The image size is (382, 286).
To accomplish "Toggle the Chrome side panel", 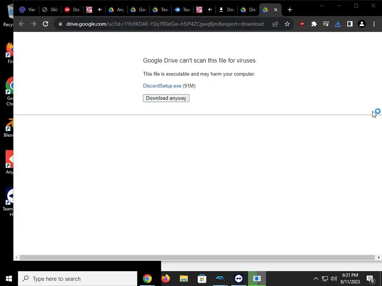I will 350,24.
